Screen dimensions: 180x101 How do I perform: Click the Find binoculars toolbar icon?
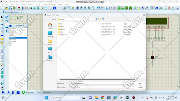[157, 8]
